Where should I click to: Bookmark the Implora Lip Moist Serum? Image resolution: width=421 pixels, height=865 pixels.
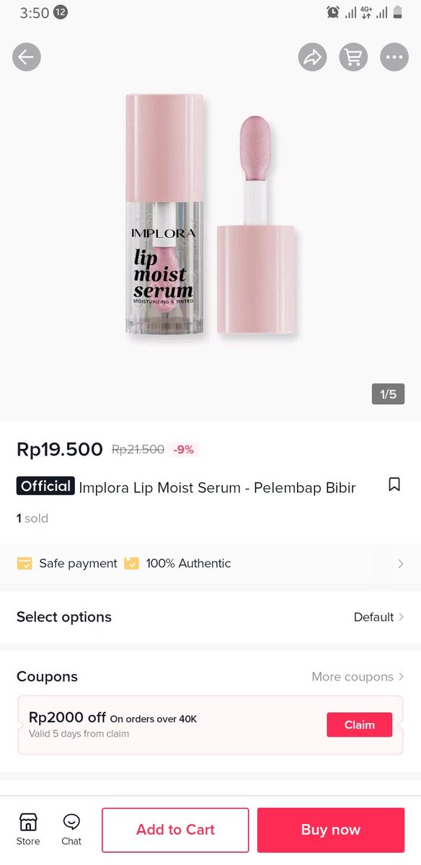[x=394, y=484]
